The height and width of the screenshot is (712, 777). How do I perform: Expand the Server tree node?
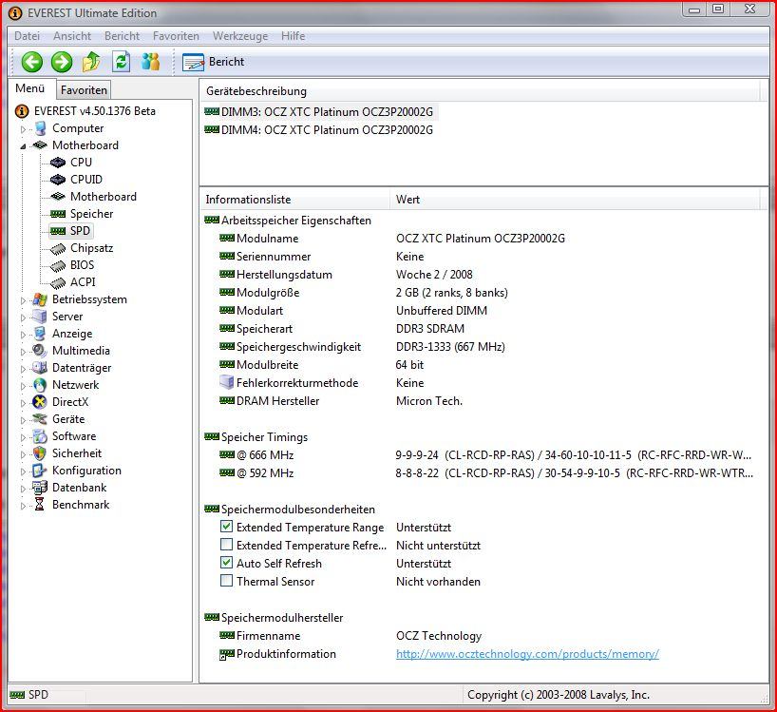23,318
